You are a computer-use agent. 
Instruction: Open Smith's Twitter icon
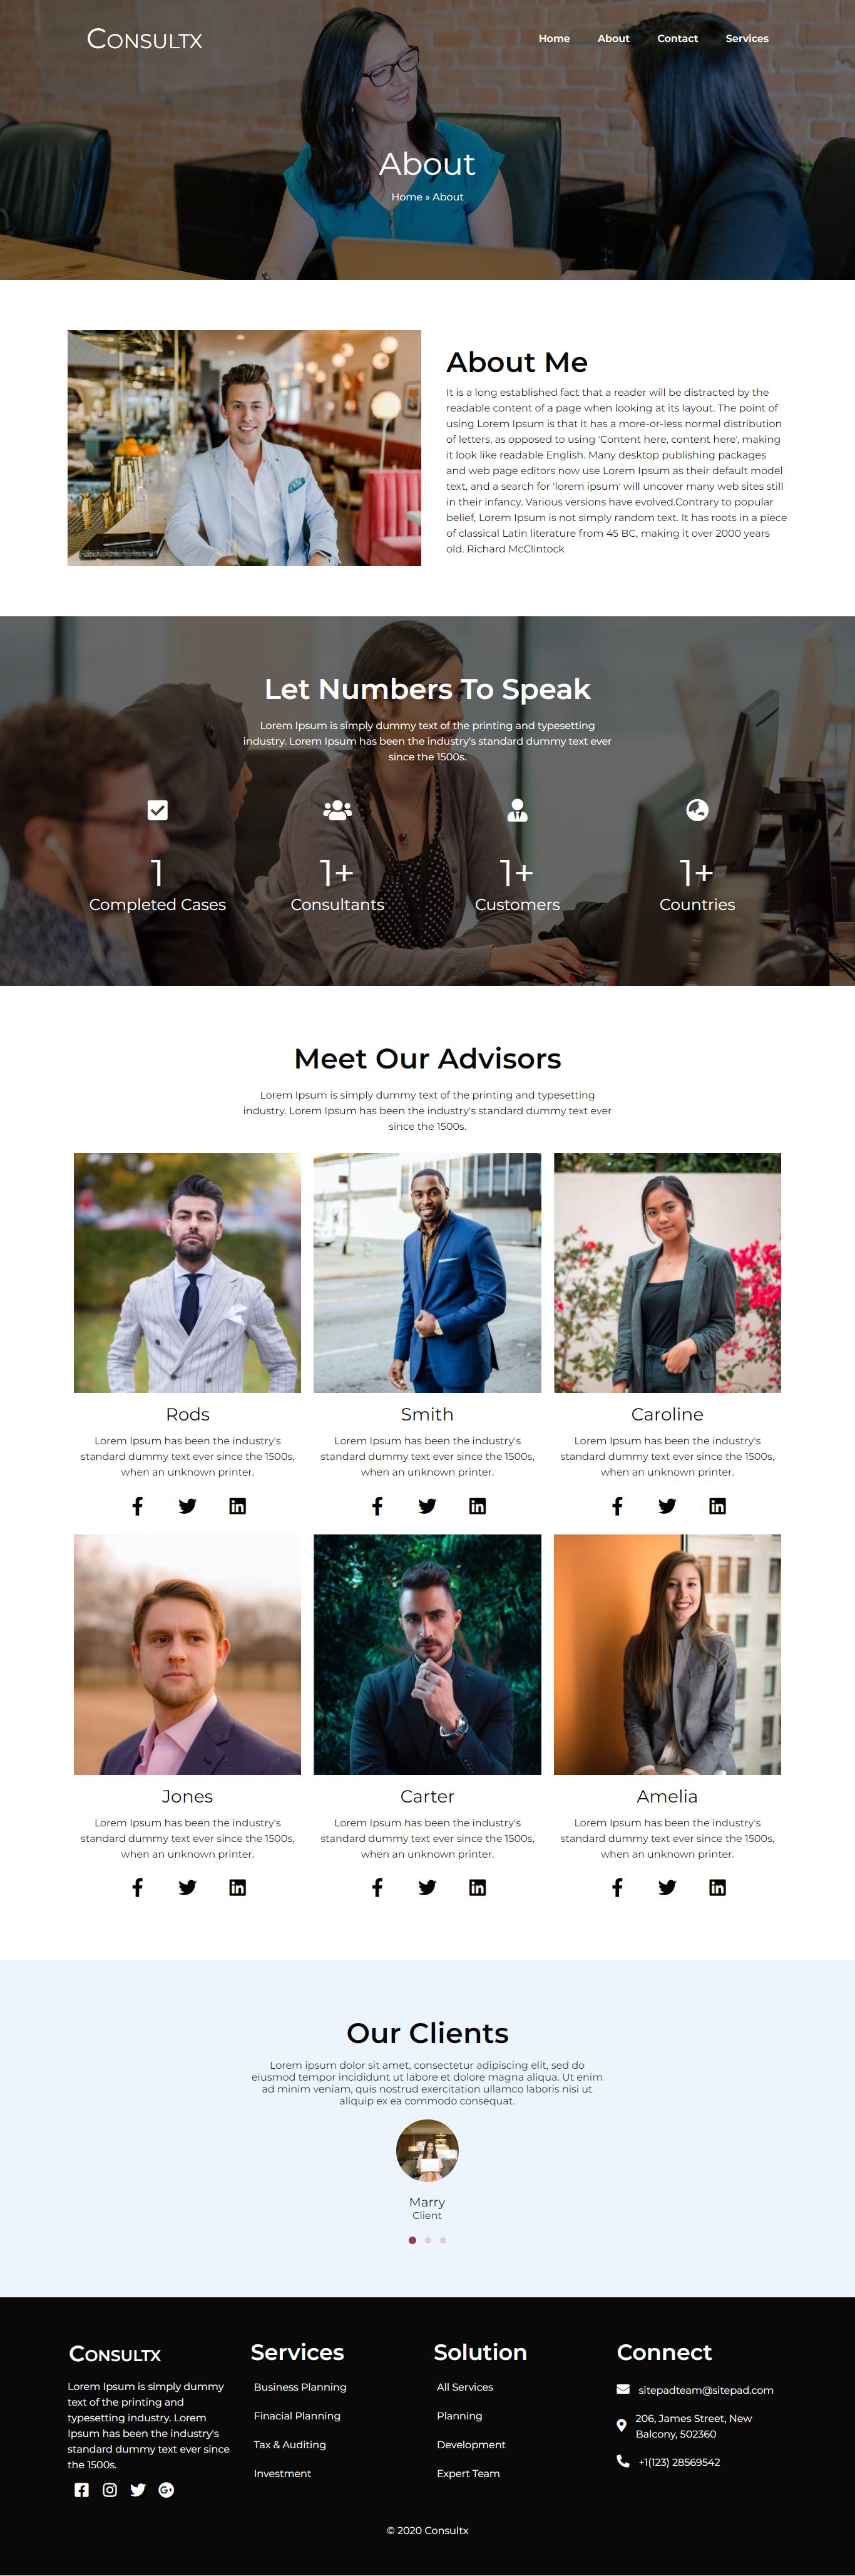tap(427, 1506)
